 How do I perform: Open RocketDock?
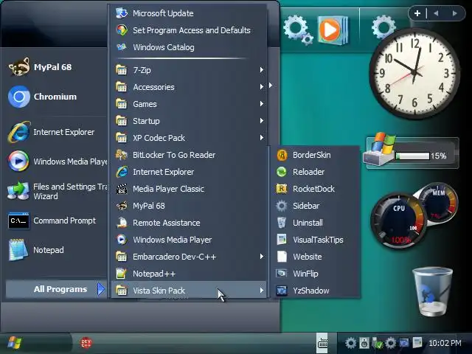click(315, 189)
